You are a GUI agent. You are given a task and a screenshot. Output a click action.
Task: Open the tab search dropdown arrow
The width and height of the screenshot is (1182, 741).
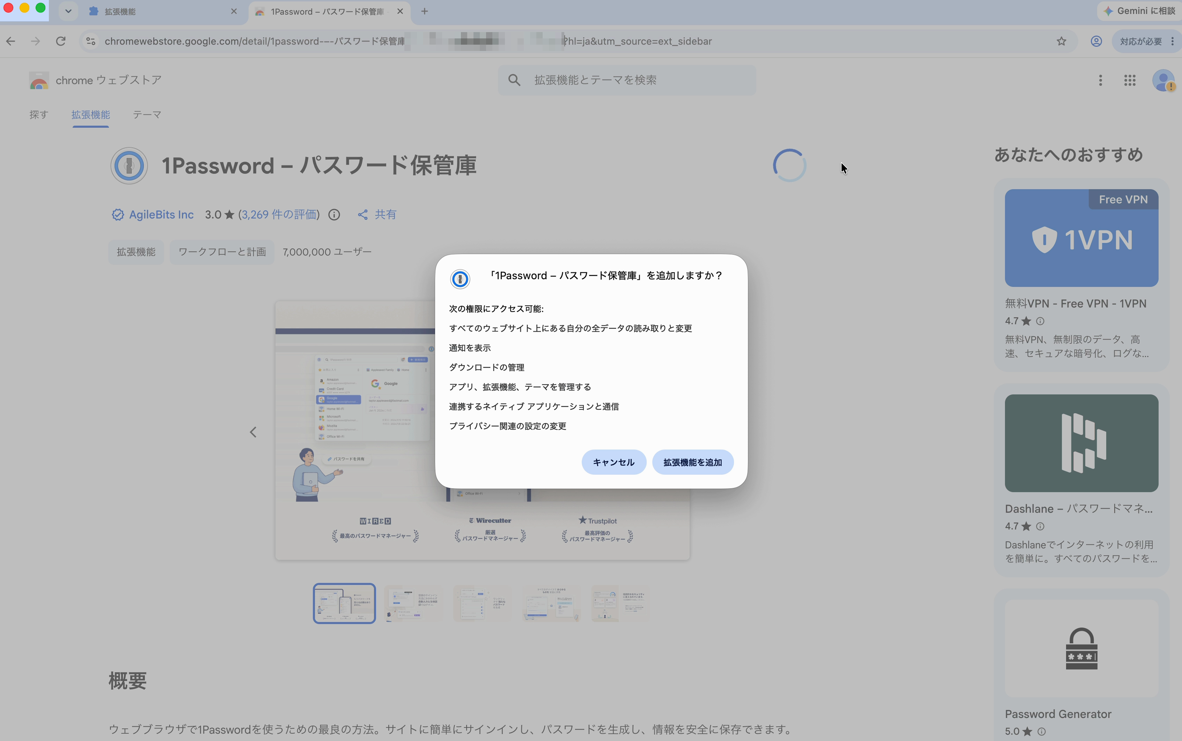coord(68,11)
